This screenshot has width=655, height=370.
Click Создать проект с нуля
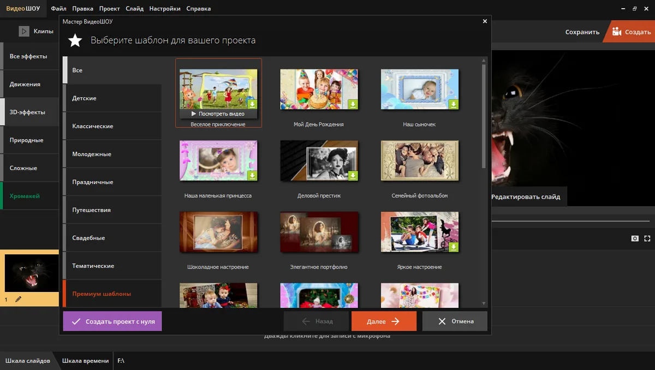[112, 321]
